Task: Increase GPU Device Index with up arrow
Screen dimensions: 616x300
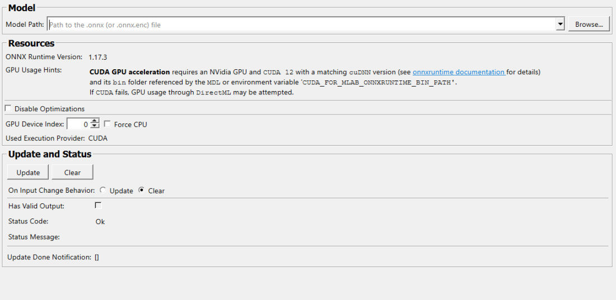Action: point(95,122)
